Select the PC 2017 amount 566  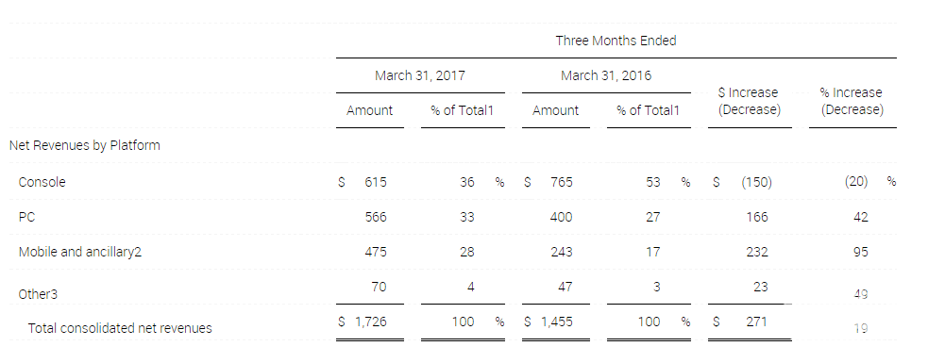click(375, 217)
